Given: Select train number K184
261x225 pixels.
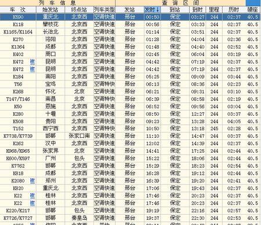Looking at the screenshot, I should pos(18,77).
